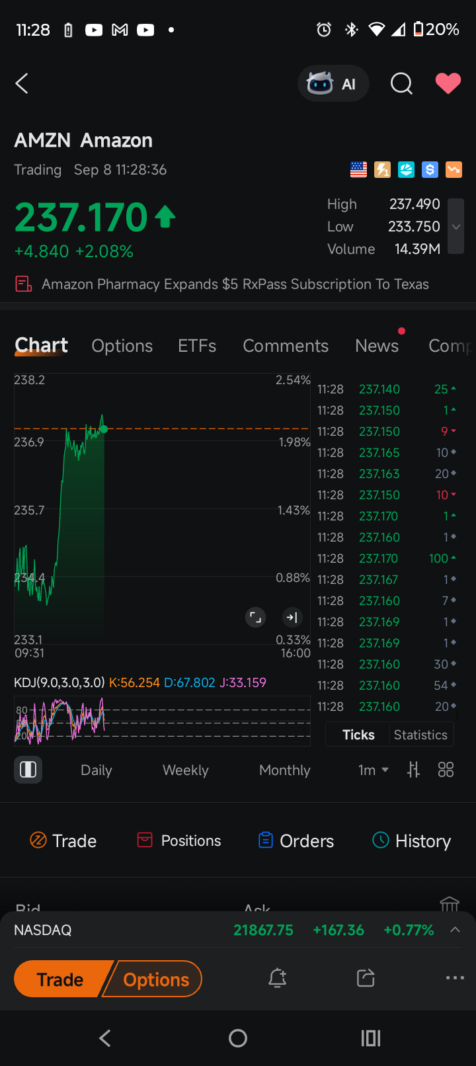Screen dimensions: 476x1066
Task: Remove AMZN from favorites via heart icon
Action: [448, 84]
